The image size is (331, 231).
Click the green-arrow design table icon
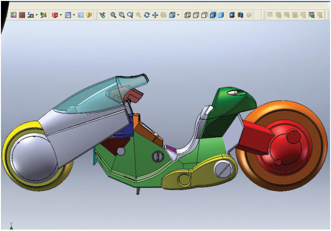312,15
